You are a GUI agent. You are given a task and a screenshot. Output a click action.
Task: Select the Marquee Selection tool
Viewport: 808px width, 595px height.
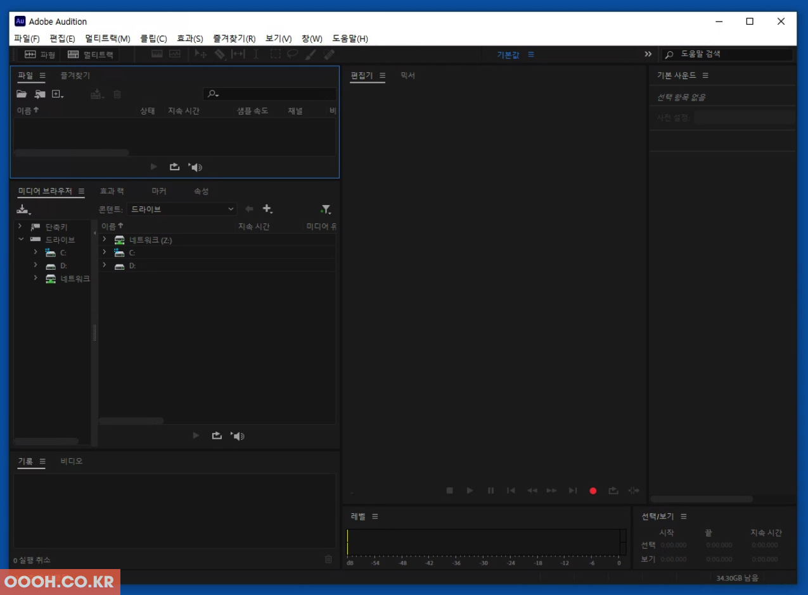coord(275,54)
